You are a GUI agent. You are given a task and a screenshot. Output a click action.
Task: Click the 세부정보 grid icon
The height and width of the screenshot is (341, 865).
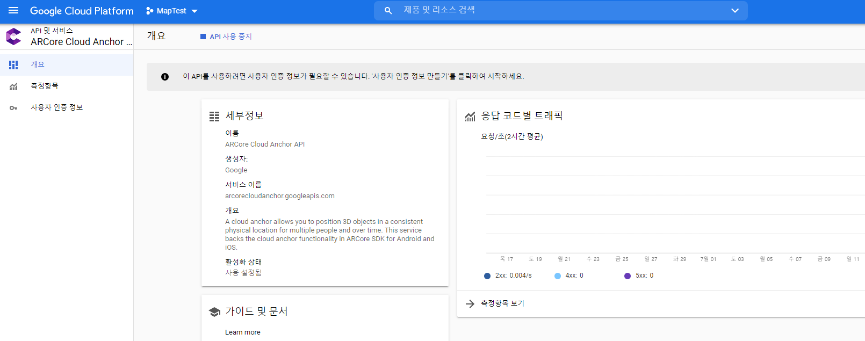214,117
